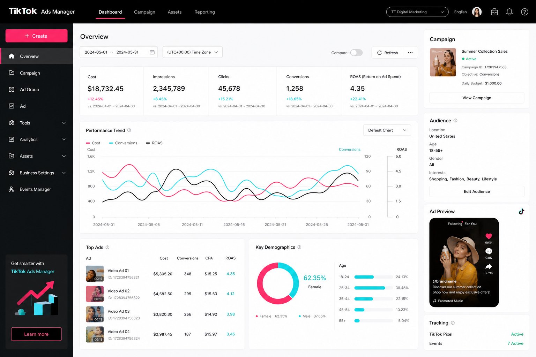Click the TikTok Ads Manager logo
The height and width of the screenshot is (357, 536).
pos(42,12)
